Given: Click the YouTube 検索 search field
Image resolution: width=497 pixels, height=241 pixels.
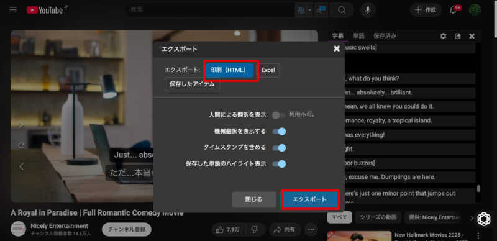Looking at the screenshot, I should tap(211, 10).
